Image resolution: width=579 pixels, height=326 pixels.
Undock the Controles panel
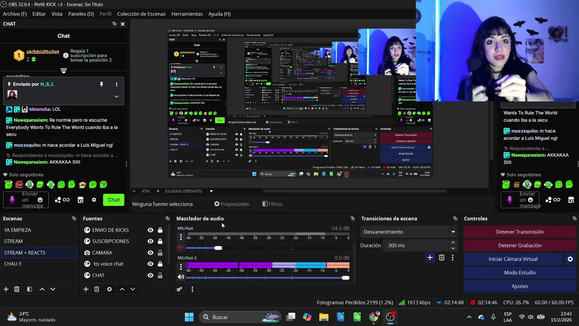(x=574, y=219)
